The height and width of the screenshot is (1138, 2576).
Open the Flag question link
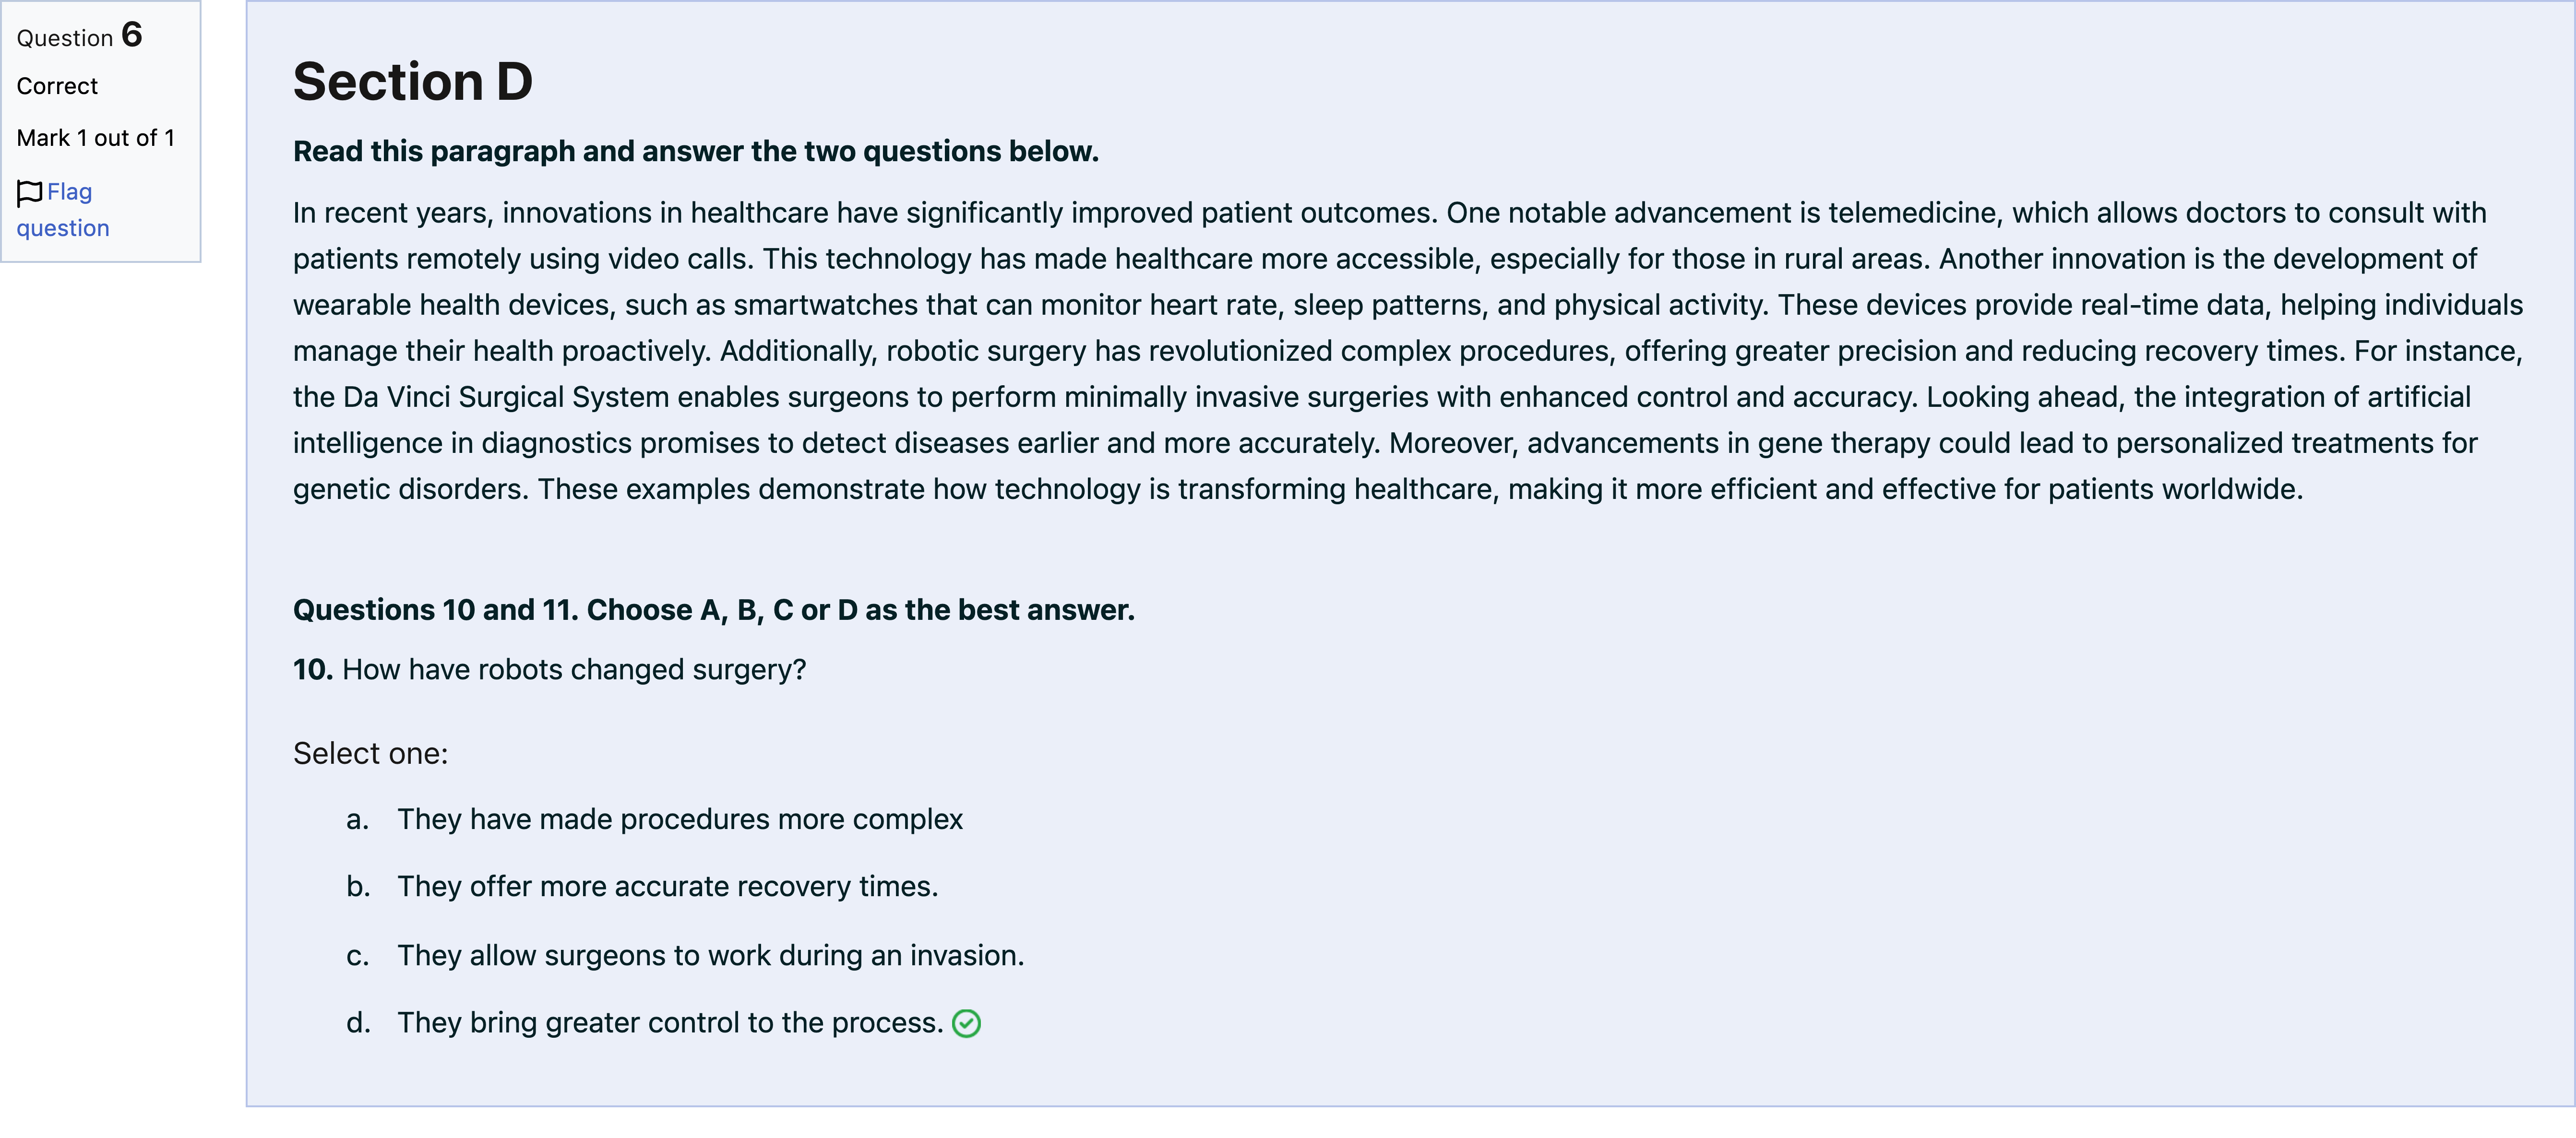(x=63, y=209)
